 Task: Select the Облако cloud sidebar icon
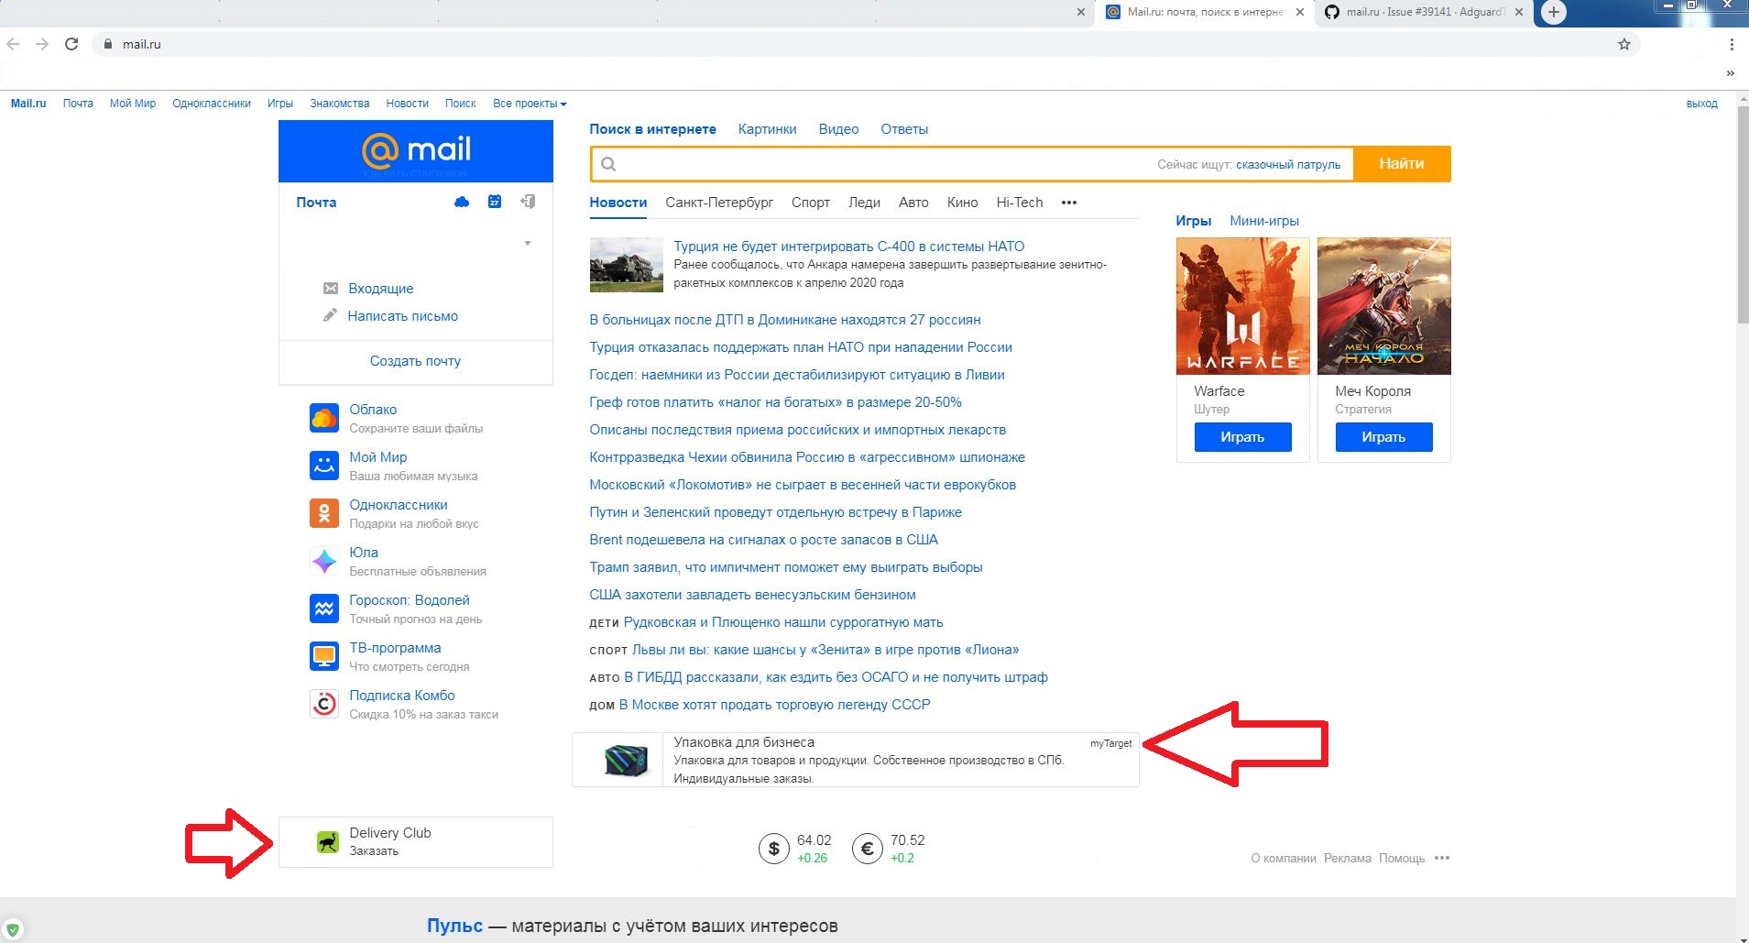click(325, 417)
